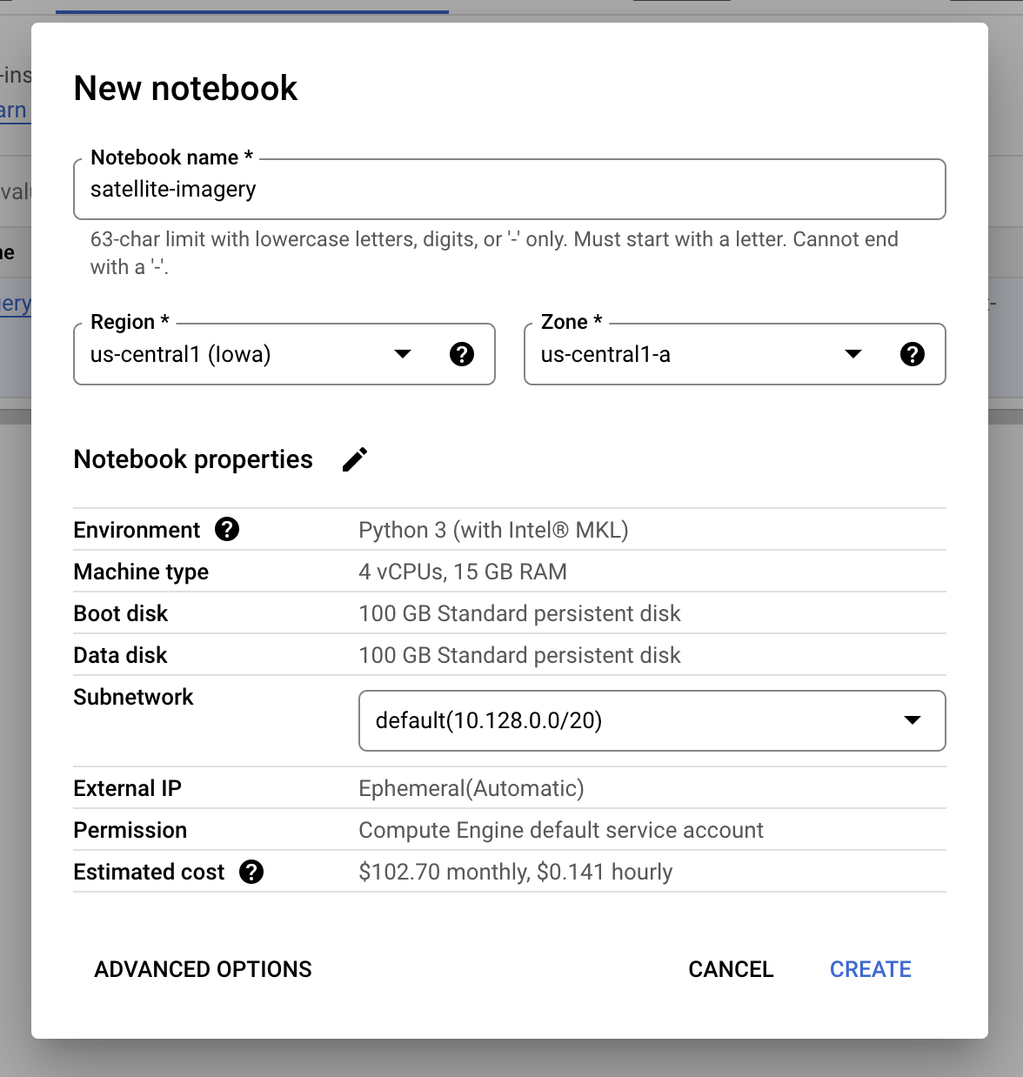Click the Estimated cost help icon
This screenshot has width=1023, height=1077.
pos(251,872)
